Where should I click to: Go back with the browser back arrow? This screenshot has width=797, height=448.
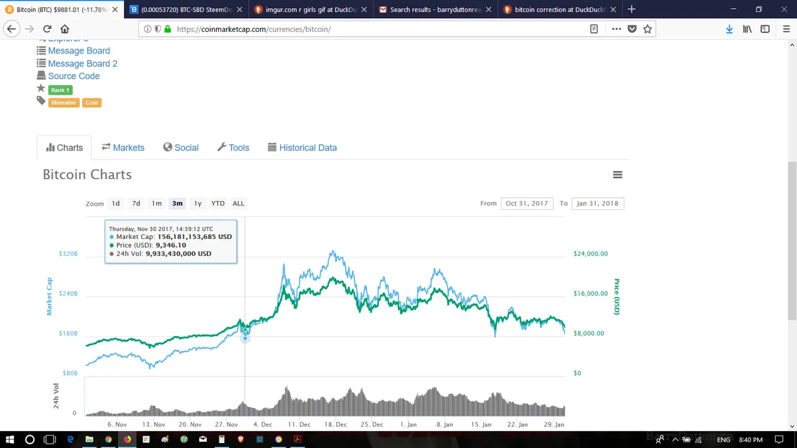11,29
